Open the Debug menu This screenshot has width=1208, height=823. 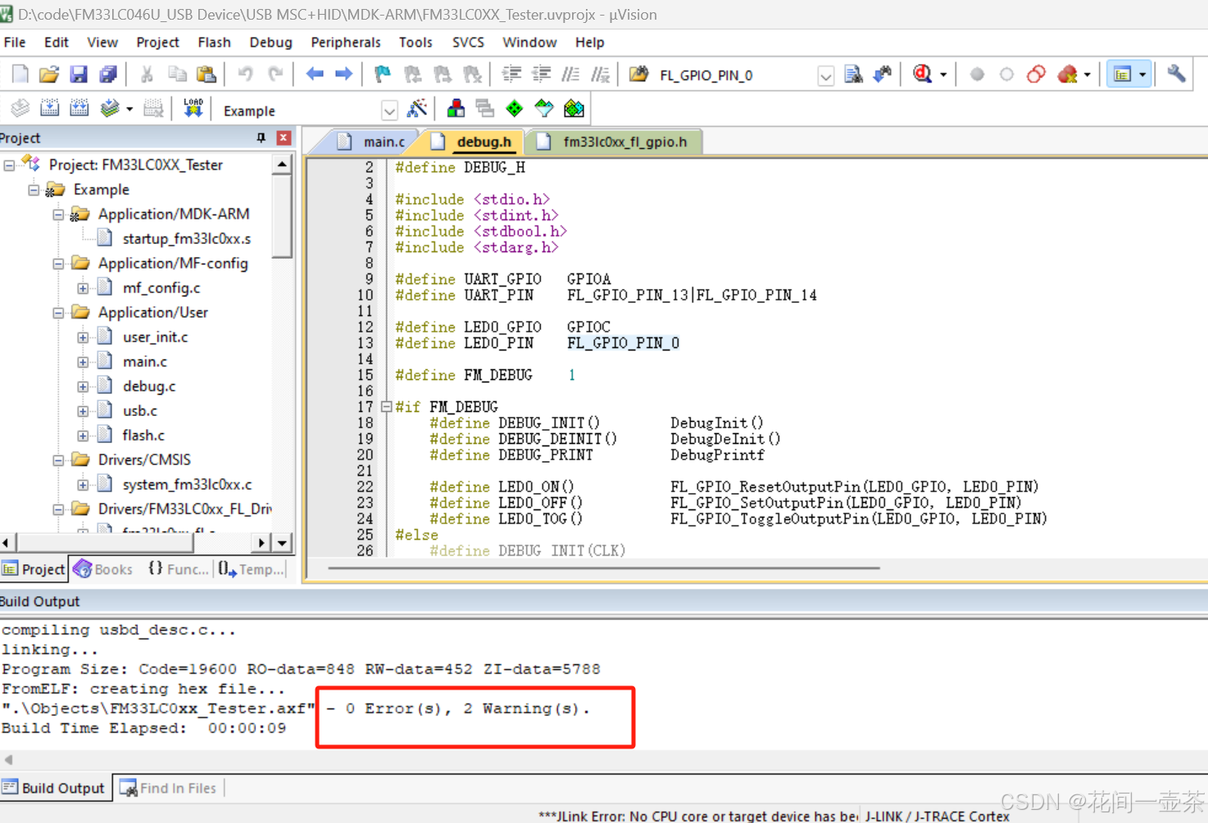[x=270, y=43]
